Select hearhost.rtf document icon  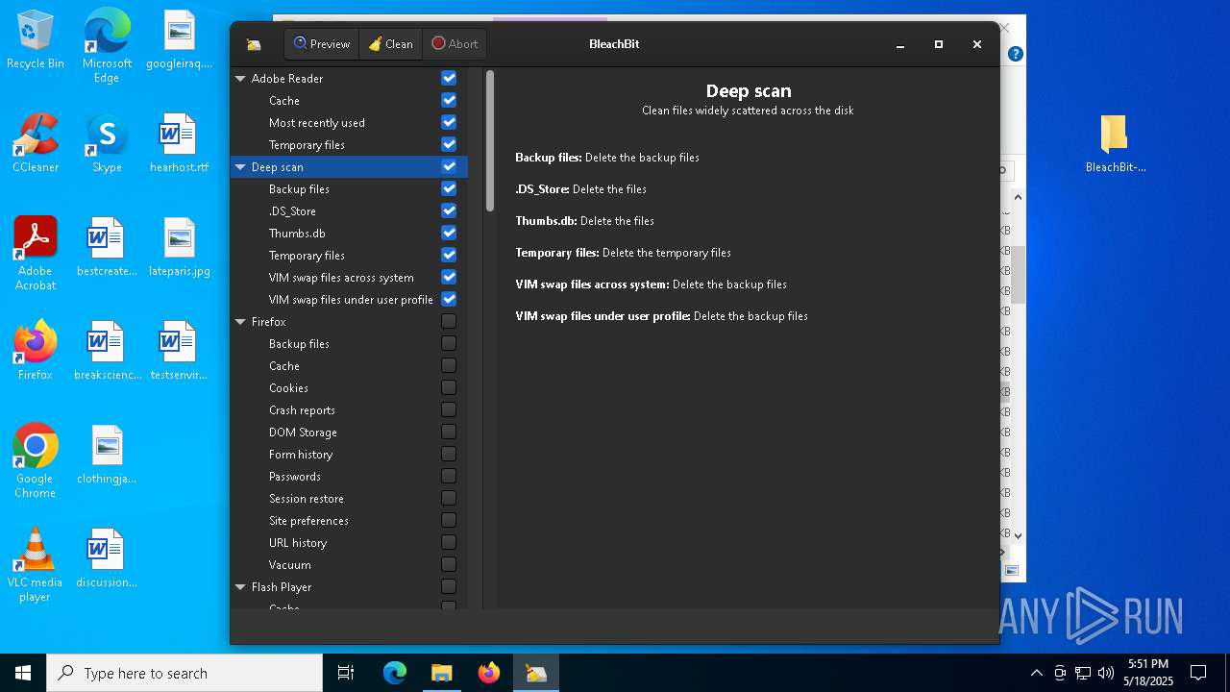(x=180, y=143)
